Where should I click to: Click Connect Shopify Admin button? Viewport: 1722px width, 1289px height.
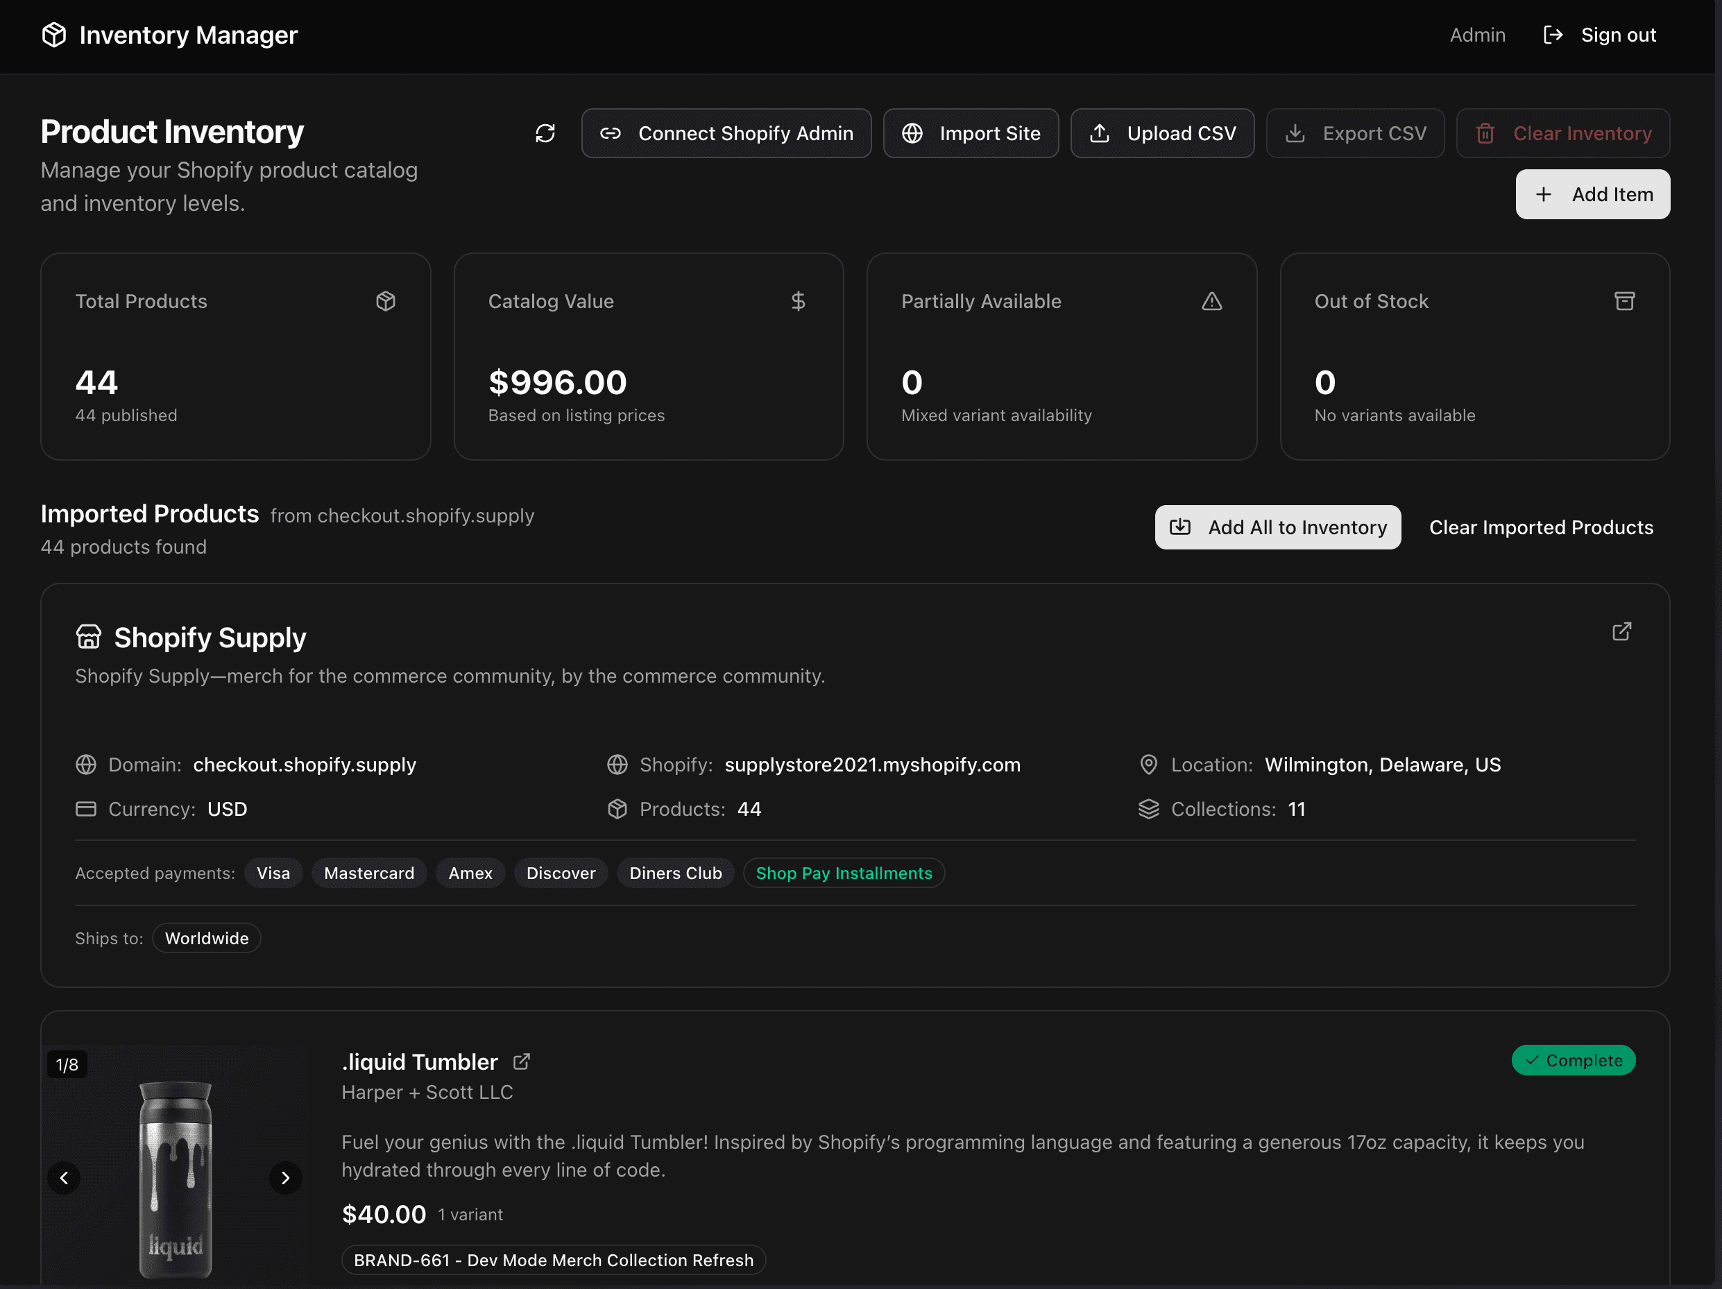click(726, 133)
